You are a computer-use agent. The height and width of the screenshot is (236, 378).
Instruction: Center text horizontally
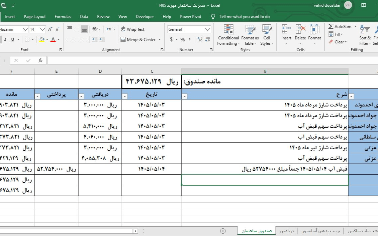(77, 39)
